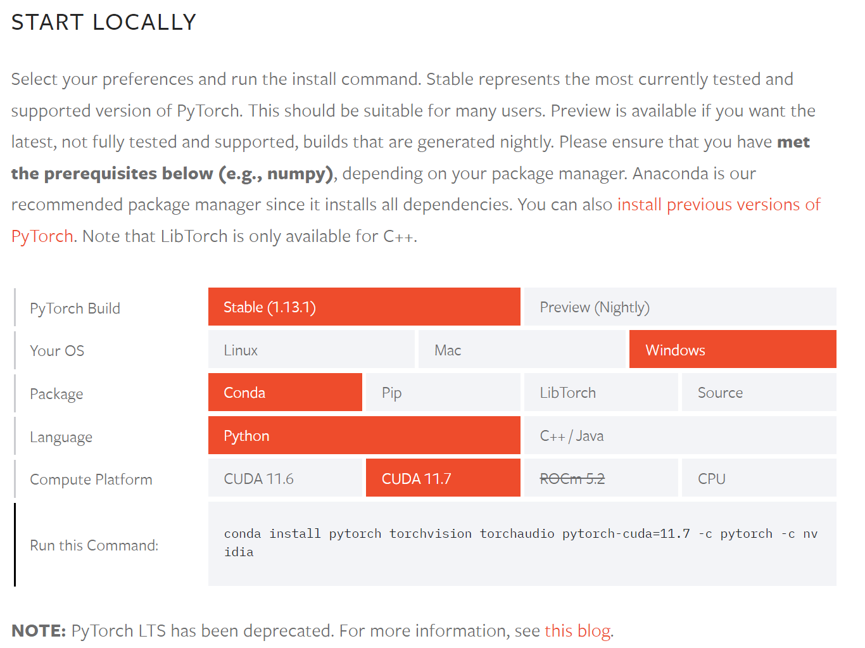This screenshot has width=865, height=648.
Task: Select CUDA 11.7 compute platform
Action: pyautogui.click(x=443, y=478)
